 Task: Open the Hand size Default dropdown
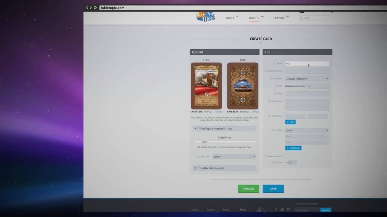234,157
